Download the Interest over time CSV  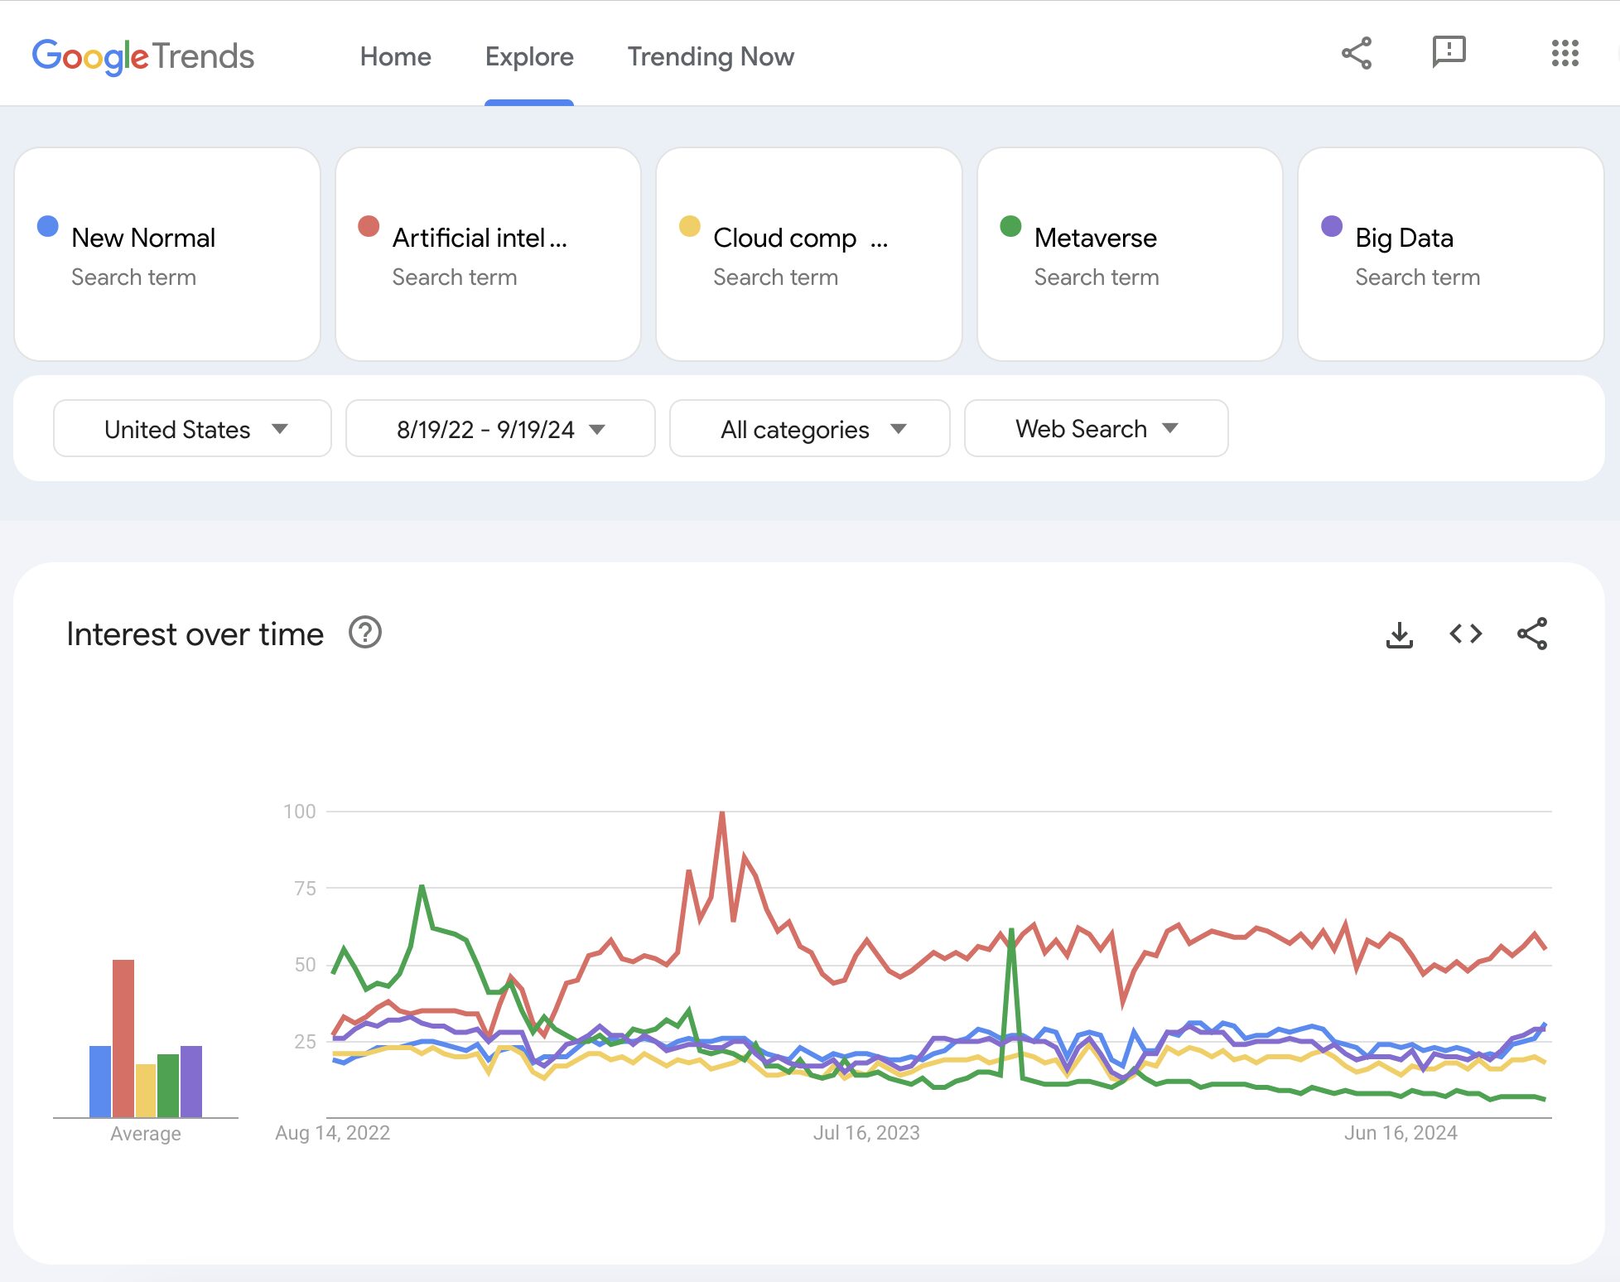pyautogui.click(x=1400, y=635)
